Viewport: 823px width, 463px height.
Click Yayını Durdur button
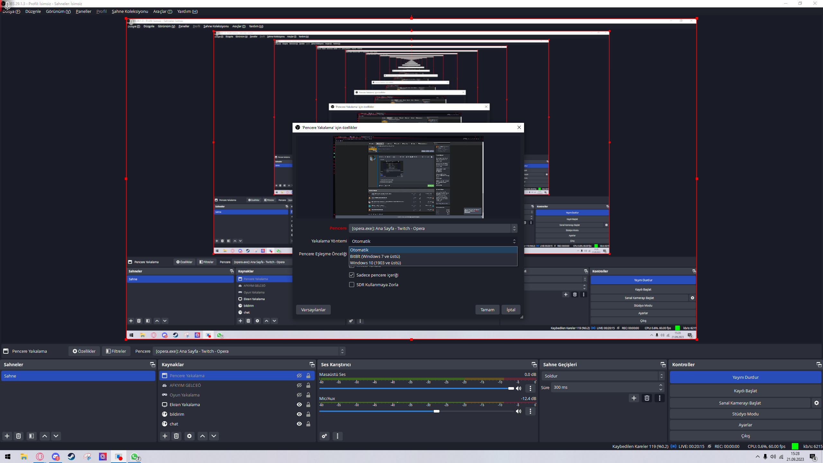point(745,377)
